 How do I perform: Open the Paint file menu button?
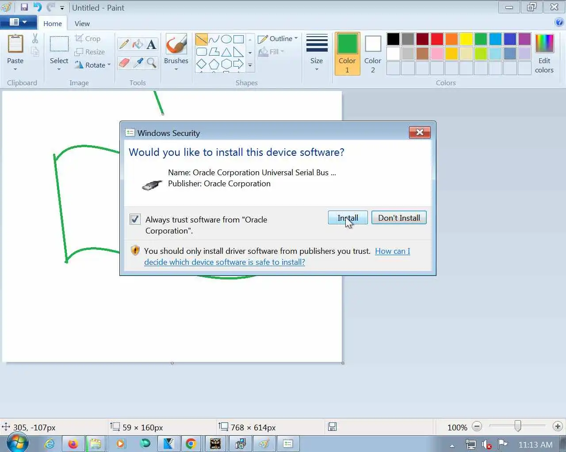18,22
